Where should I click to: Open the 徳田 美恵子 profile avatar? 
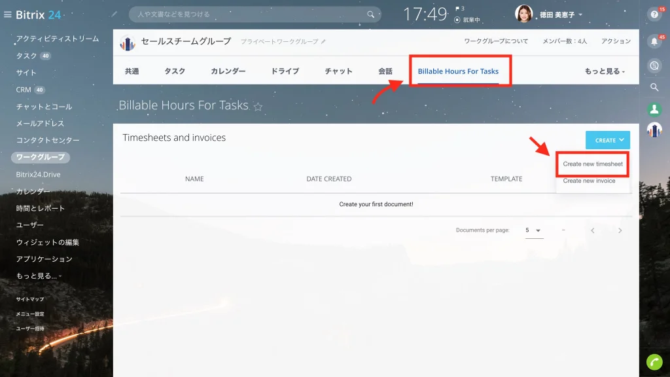coord(523,14)
